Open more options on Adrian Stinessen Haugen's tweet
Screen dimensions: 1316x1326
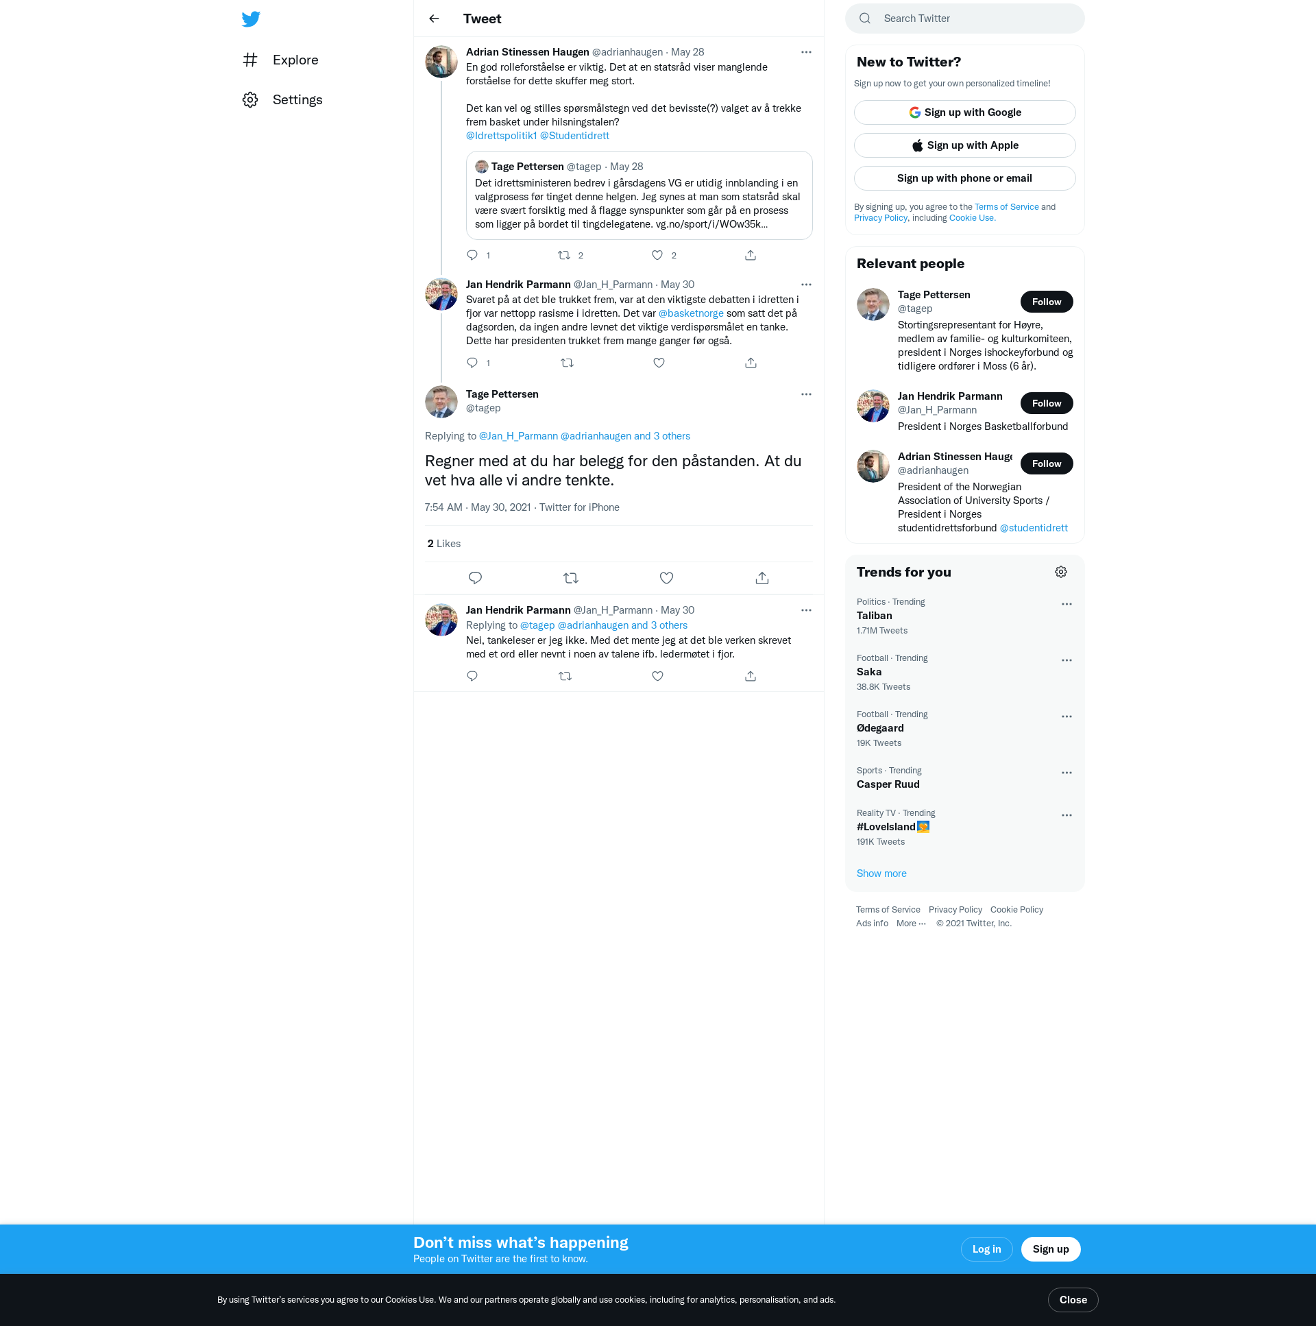point(805,52)
